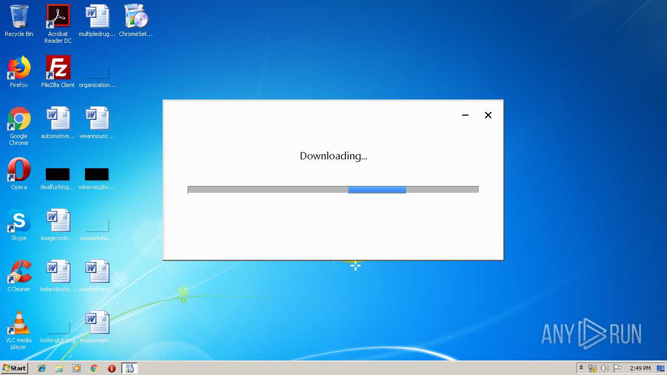The height and width of the screenshot is (375, 667).
Task: Open the Start menu
Action: [x=14, y=368]
